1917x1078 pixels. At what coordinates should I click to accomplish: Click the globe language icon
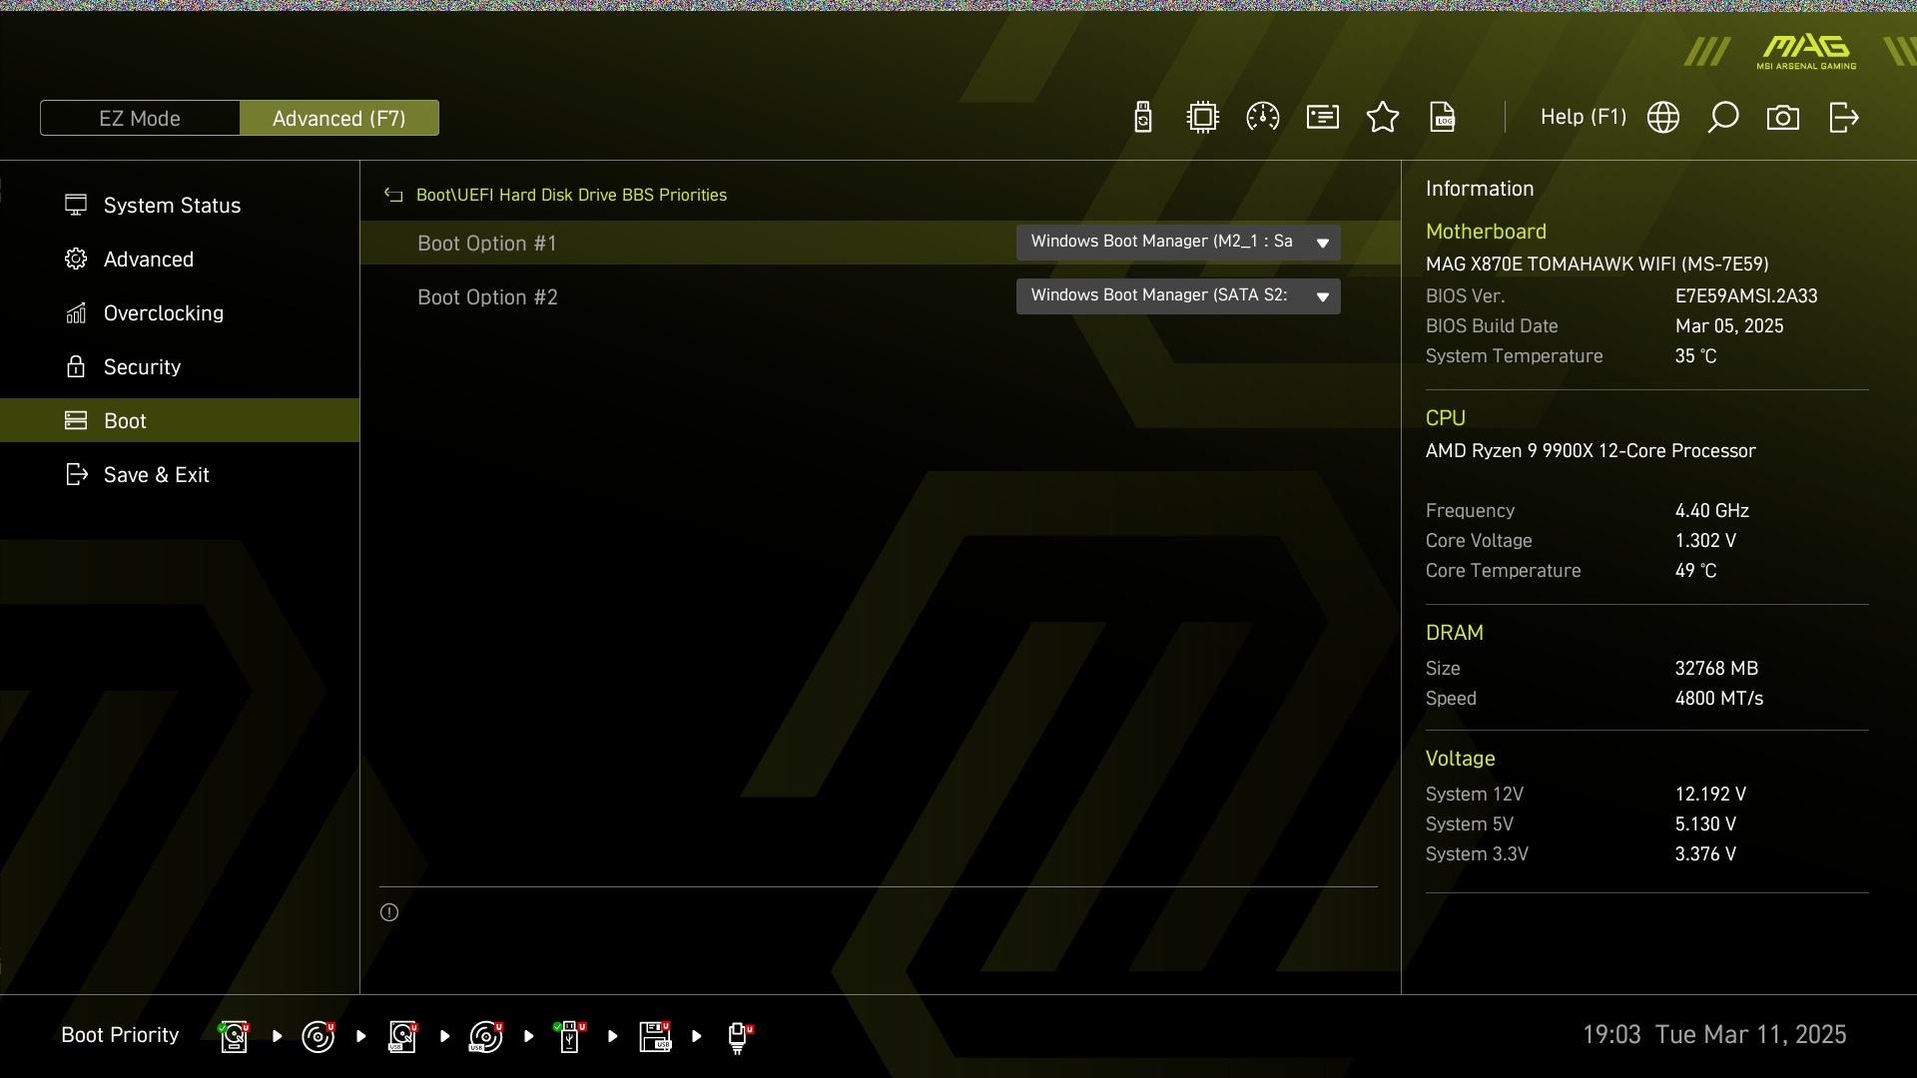pos(1663,118)
